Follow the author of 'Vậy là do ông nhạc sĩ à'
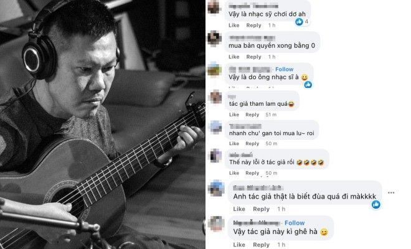 (x=284, y=69)
